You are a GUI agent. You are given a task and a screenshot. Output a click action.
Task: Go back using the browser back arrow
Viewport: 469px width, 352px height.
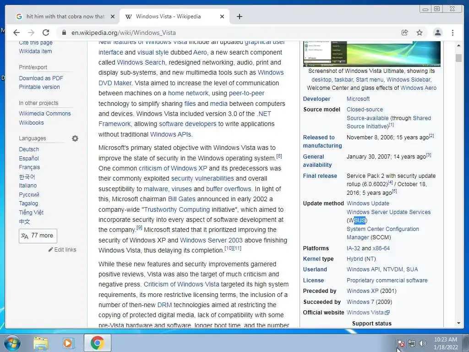pos(16,33)
